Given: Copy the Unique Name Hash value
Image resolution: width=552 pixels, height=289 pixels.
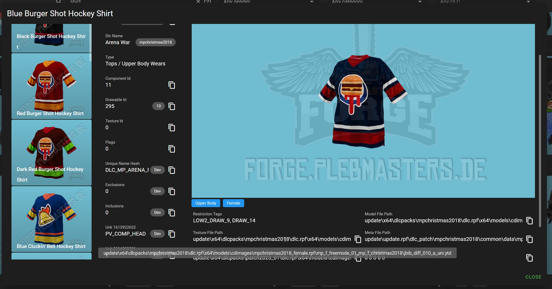Looking at the screenshot, I should pyautogui.click(x=172, y=170).
